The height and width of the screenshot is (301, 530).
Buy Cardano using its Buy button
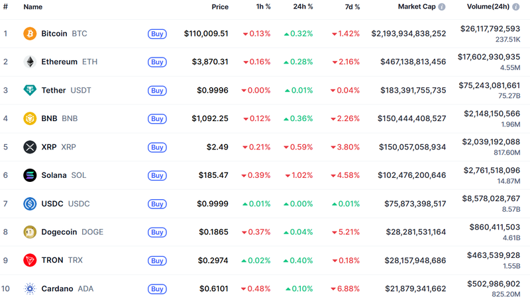coord(157,289)
